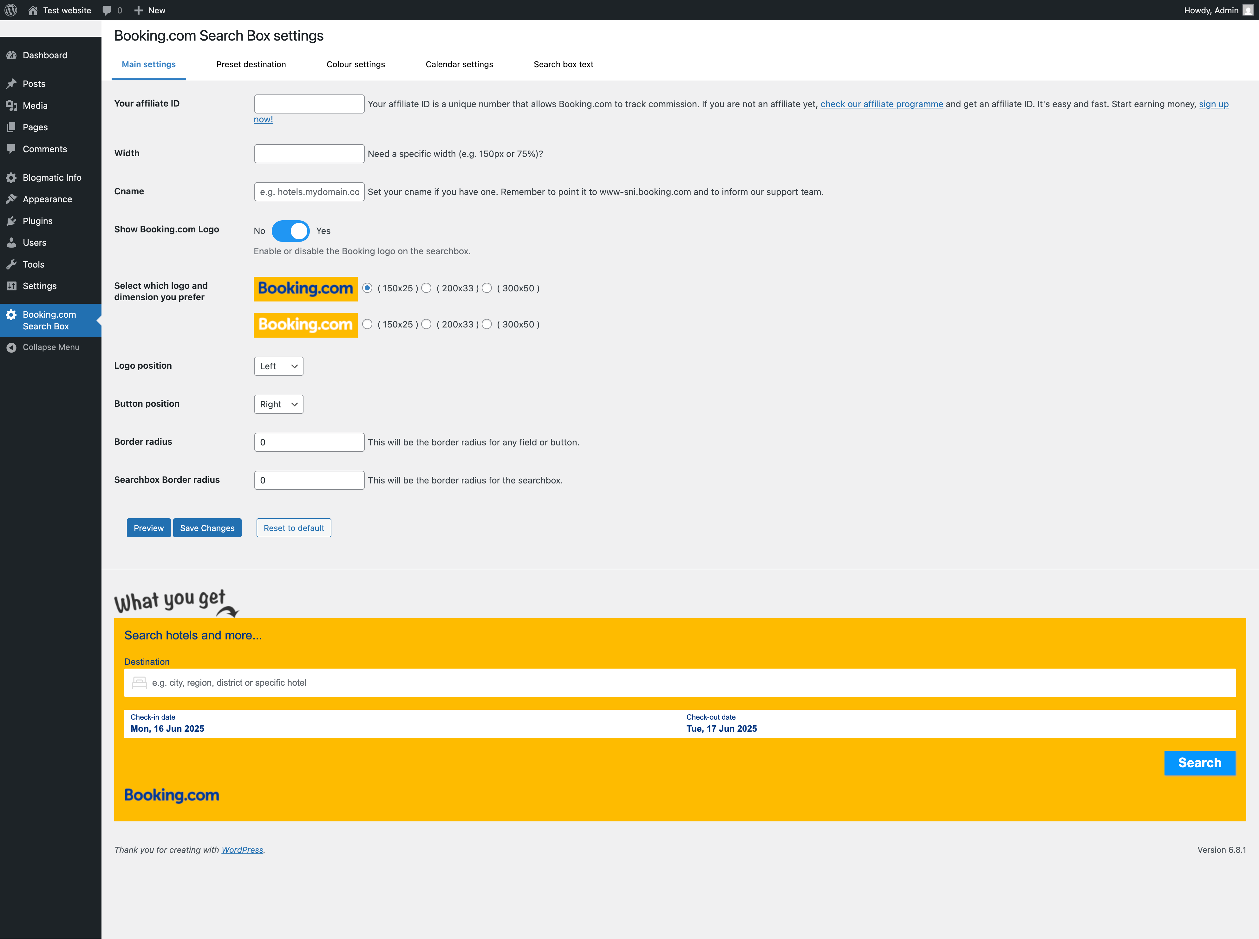The image size is (1259, 939).
Task: Click the Settings sliders icon
Action: point(11,286)
